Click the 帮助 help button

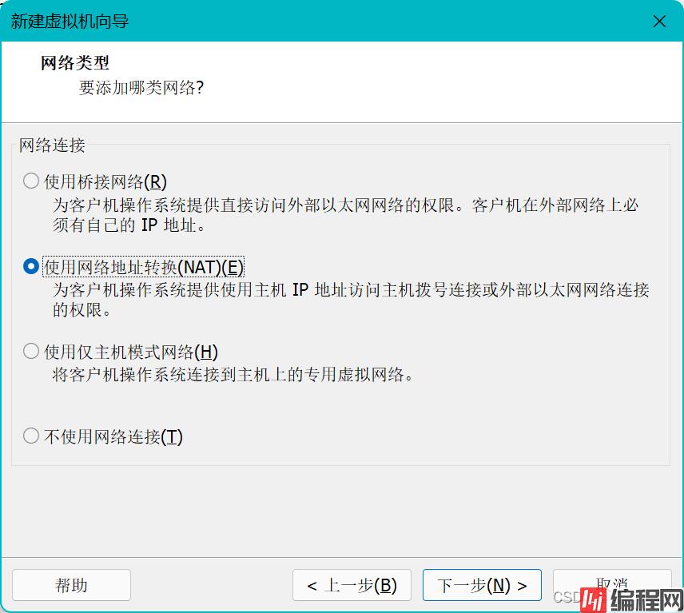(71, 585)
